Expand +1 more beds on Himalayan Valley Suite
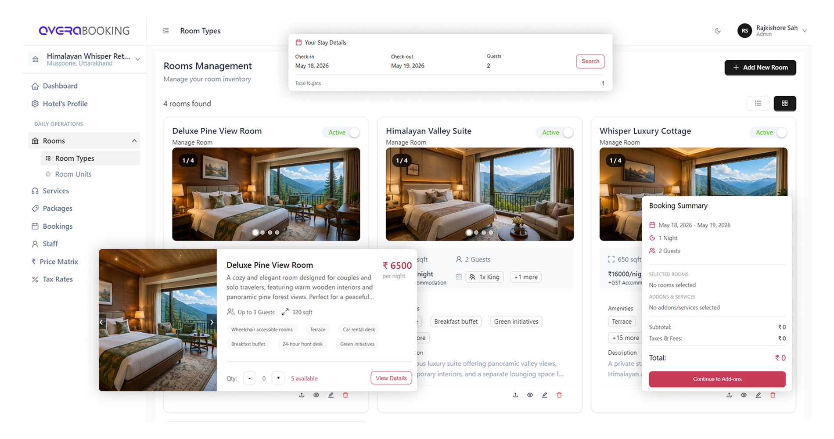 (x=525, y=277)
